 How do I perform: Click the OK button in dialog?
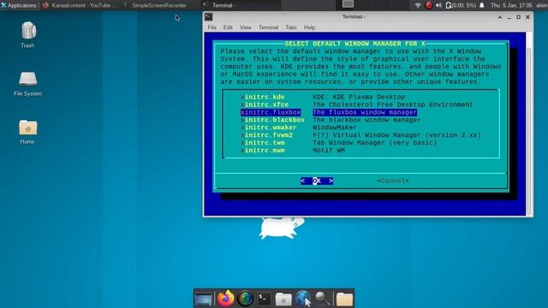(x=317, y=181)
